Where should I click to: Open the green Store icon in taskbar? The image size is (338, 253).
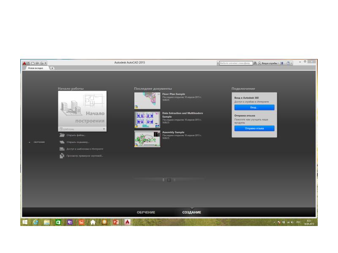58,222
